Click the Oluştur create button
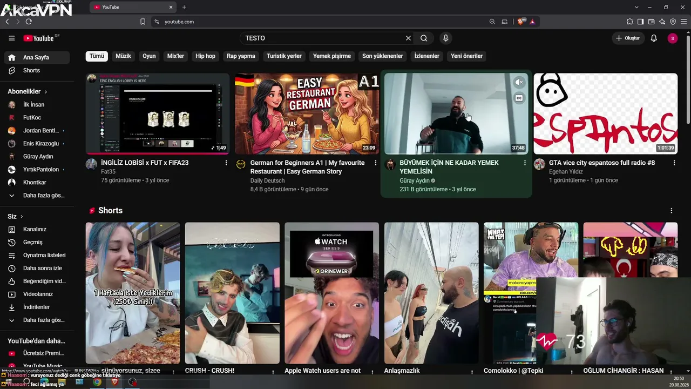This screenshot has width=691, height=389. click(628, 38)
